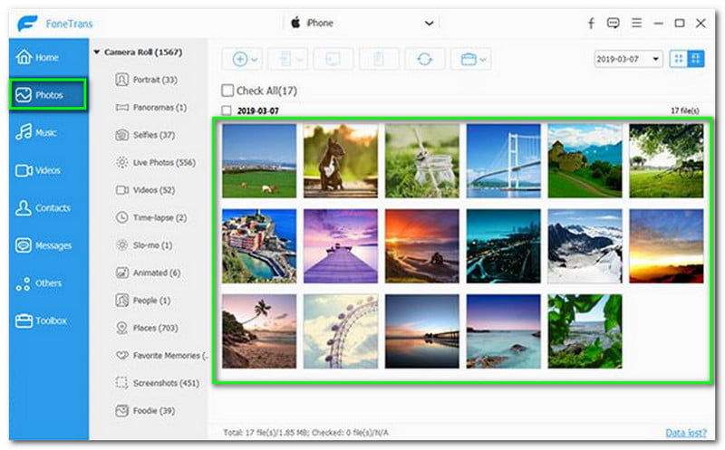725x450 pixels.
Task: Click the Data lost? link
Action: coord(686,434)
